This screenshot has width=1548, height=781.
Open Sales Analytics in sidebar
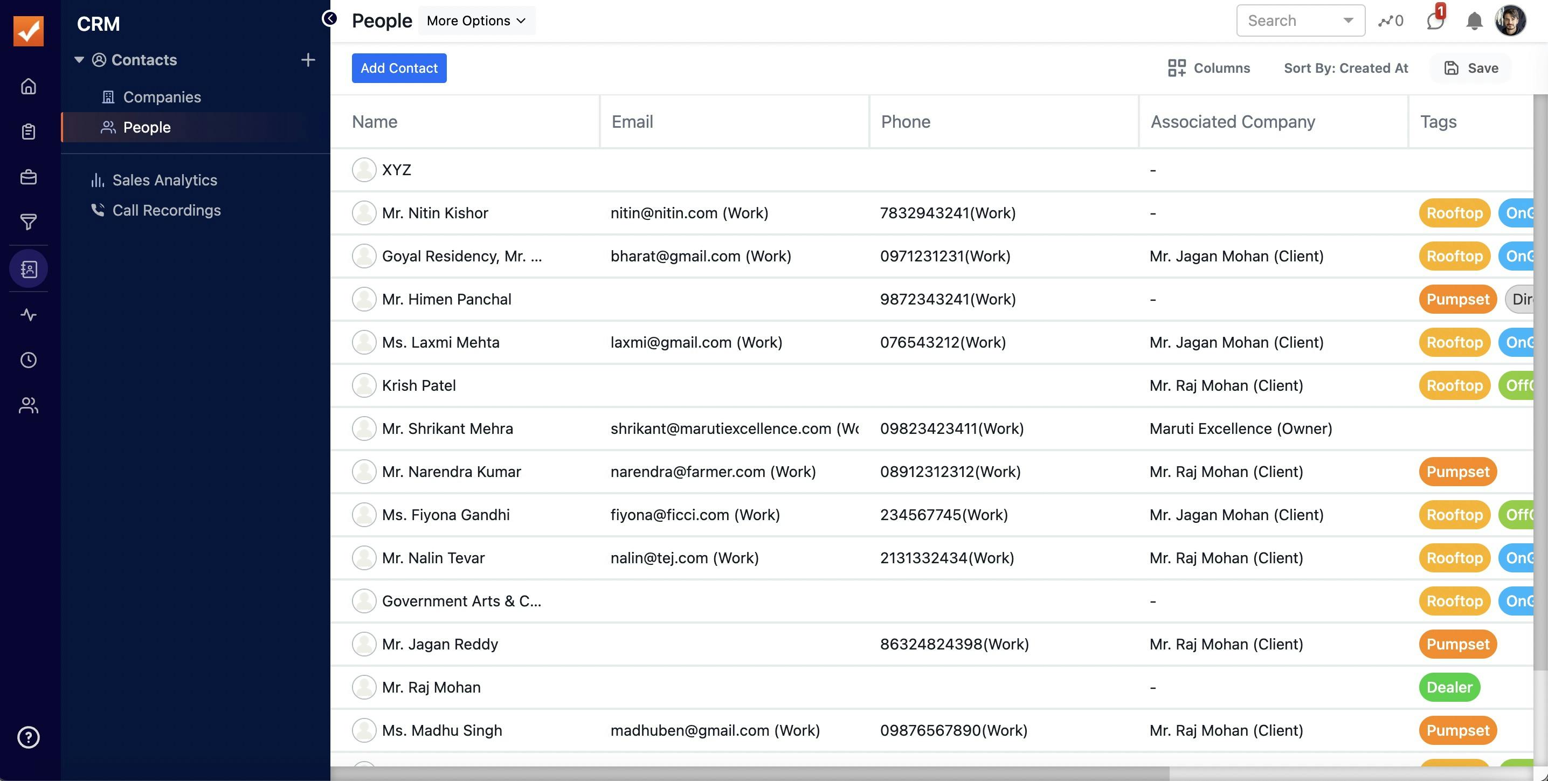point(164,179)
